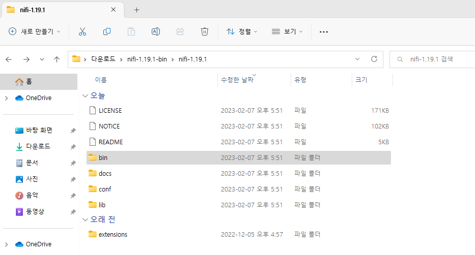Open 다운로드 in the sidebar

point(38,146)
